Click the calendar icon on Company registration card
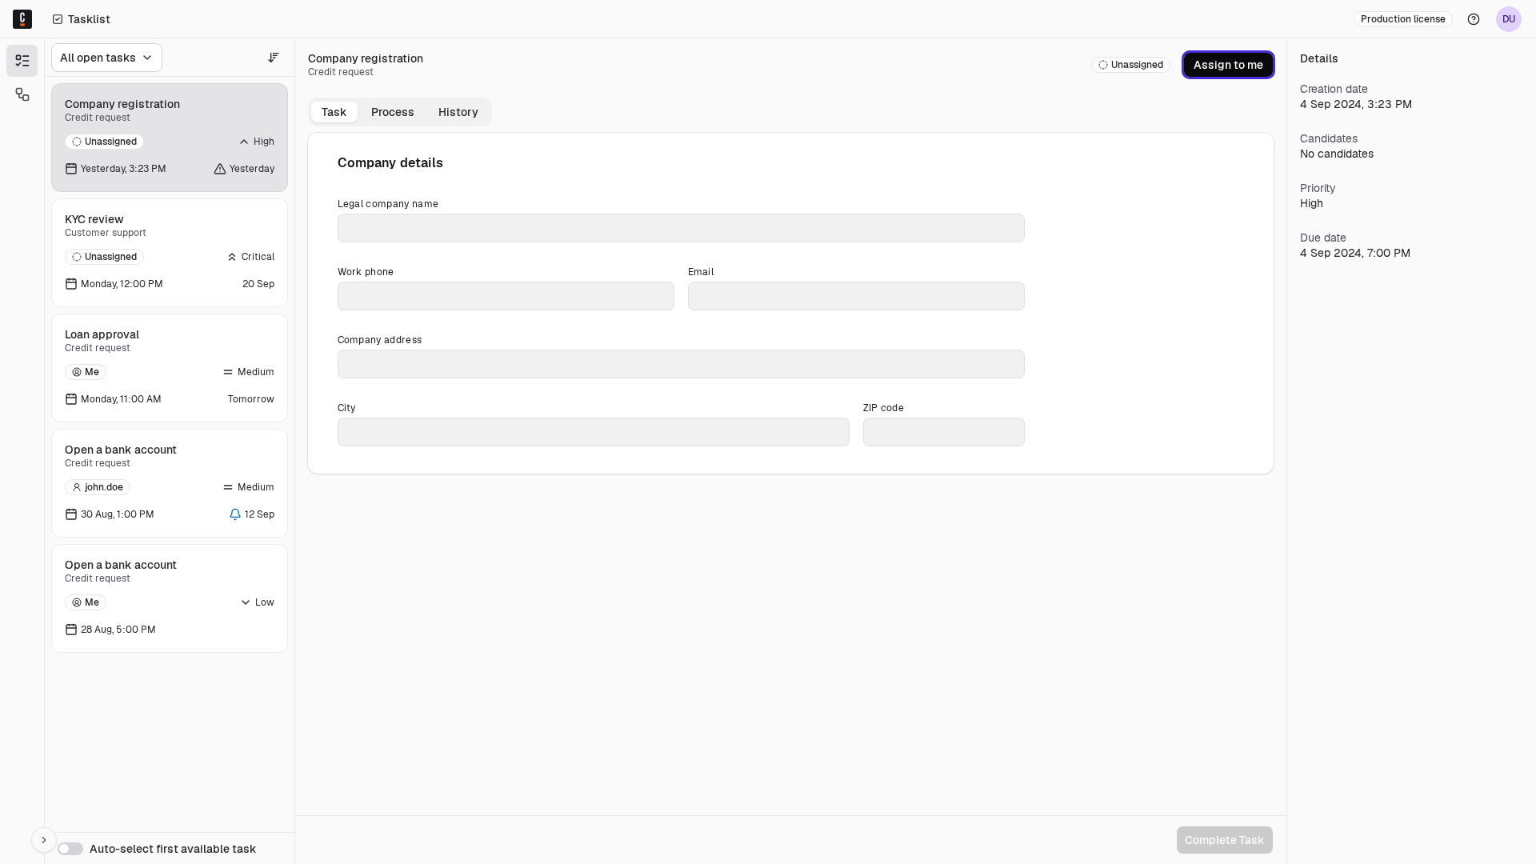The height and width of the screenshot is (864, 1536). [x=71, y=169]
